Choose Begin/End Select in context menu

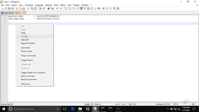[35, 43]
